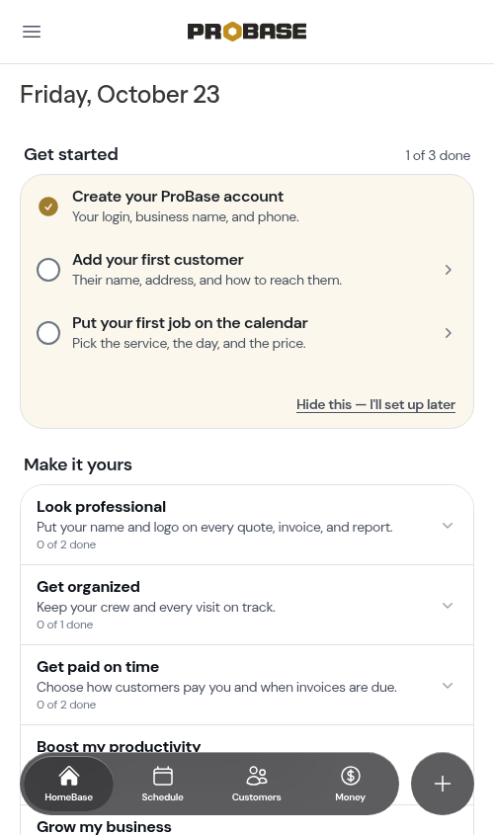
Task: Select the Create your ProBase account item
Action: pyautogui.click(x=247, y=207)
